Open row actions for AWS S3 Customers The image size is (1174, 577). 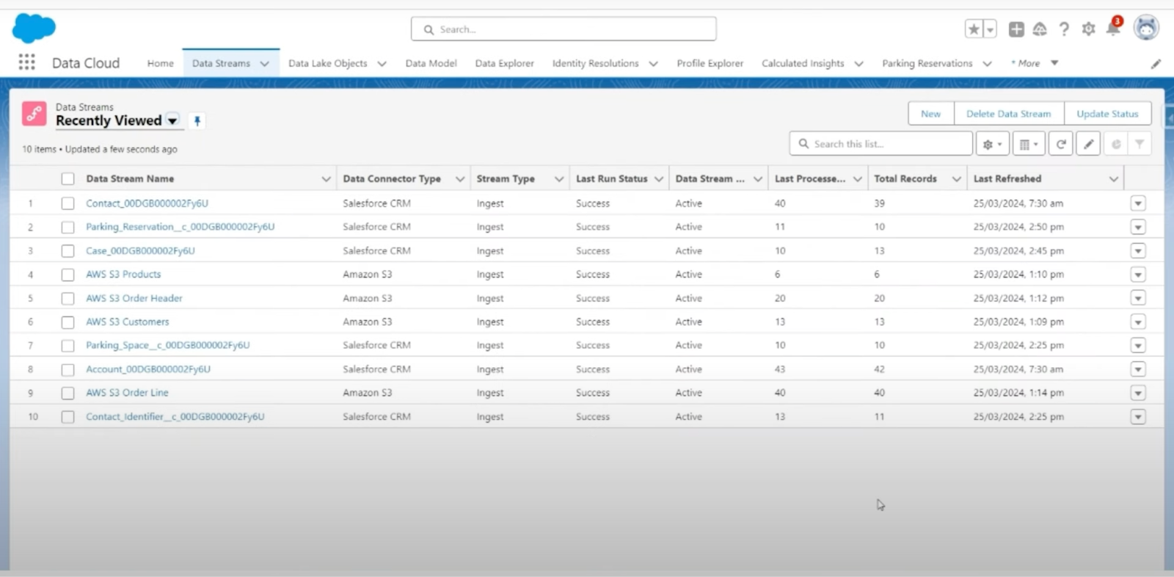1138,322
